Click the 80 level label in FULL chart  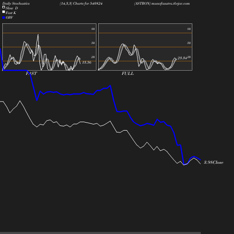(189, 29)
